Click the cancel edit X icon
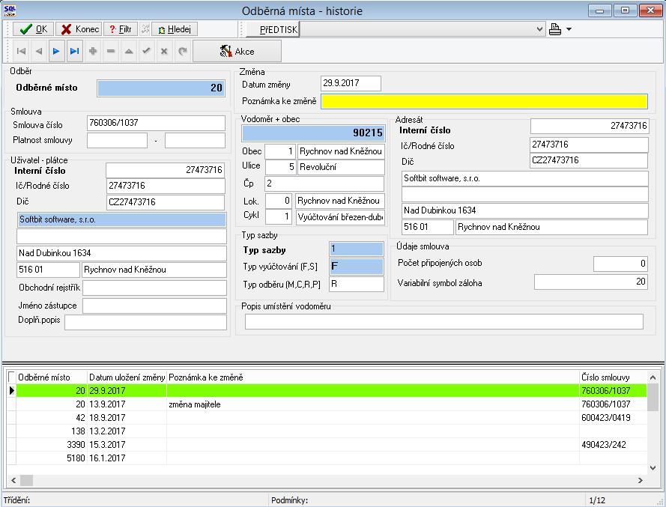 164,52
